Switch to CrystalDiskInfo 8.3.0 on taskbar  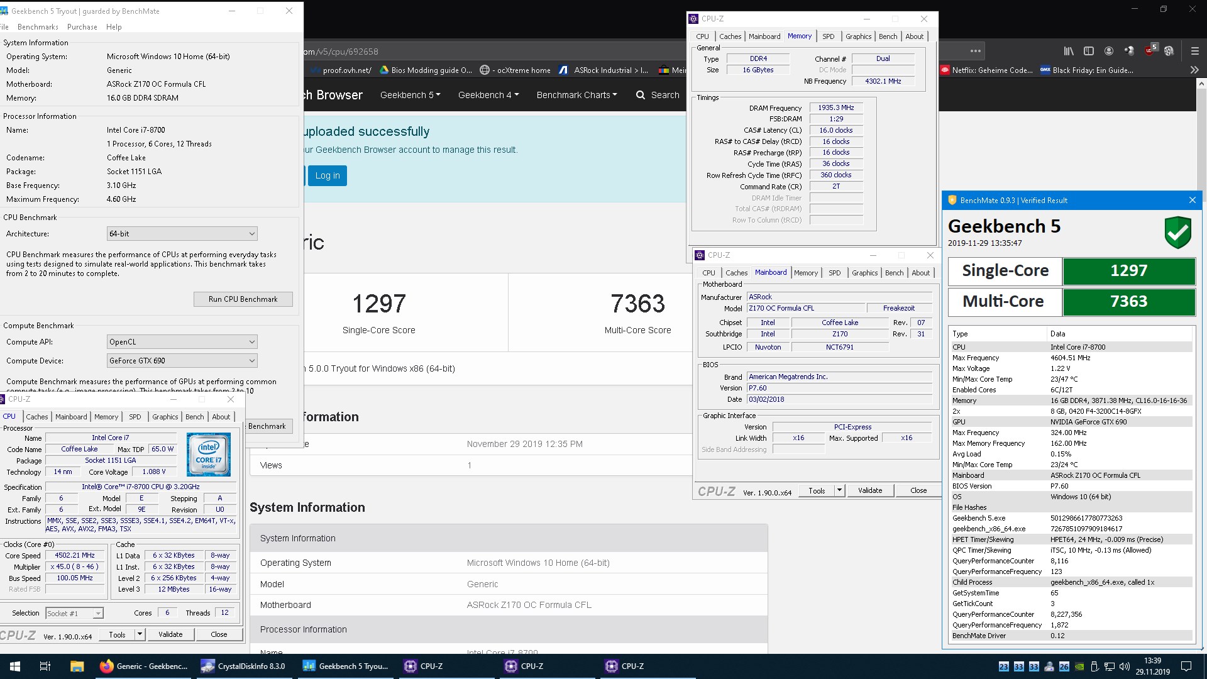pyautogui.click(x=245, y=666)
